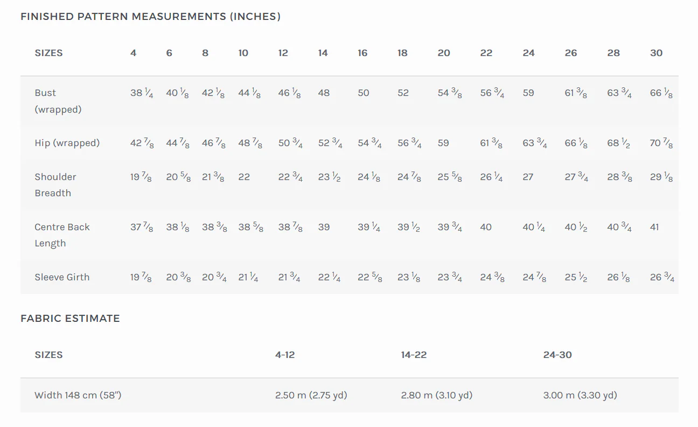Click the 3.00 m (3.30 yd) fabric value

coord(580,395)
